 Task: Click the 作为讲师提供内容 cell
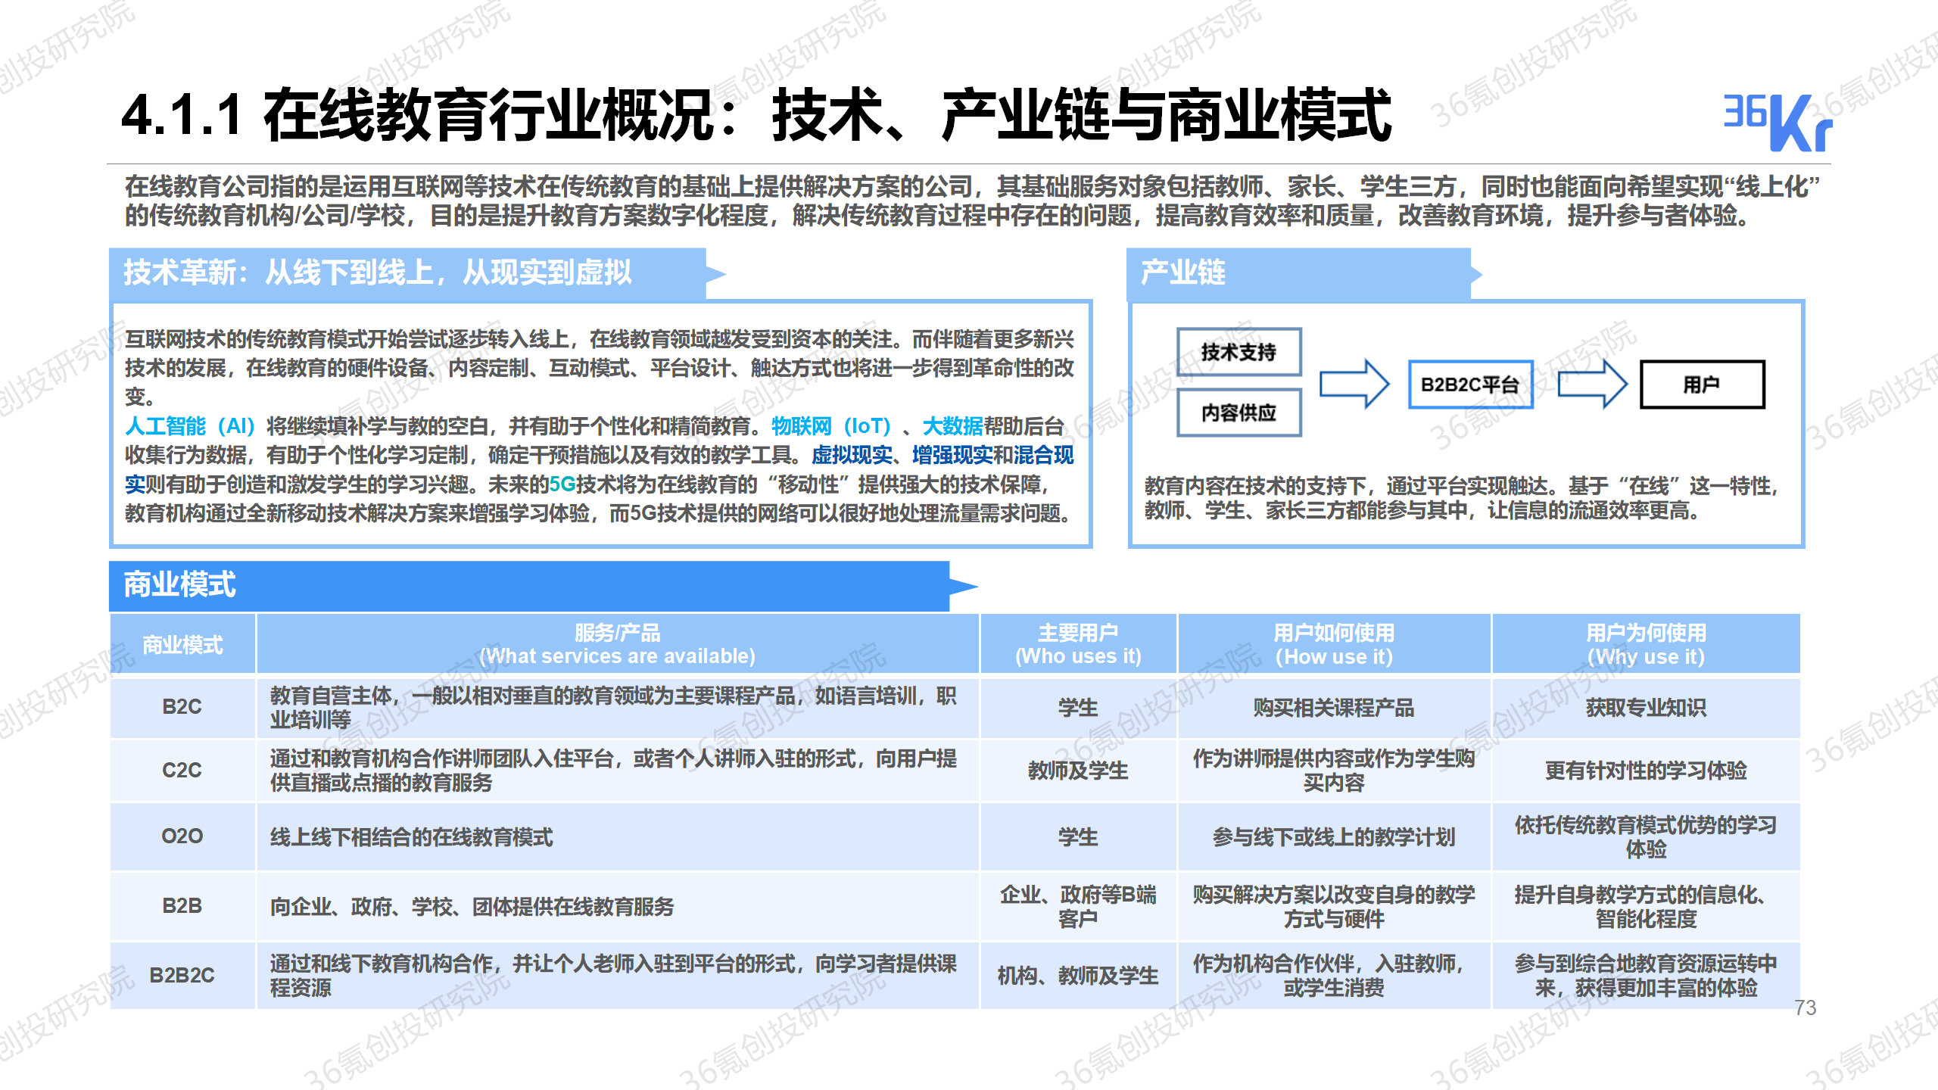tap(1334, 771)
